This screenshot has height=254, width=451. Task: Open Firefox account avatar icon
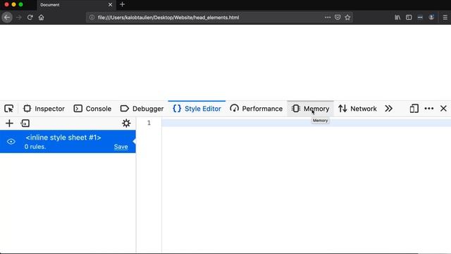(431, 17)
